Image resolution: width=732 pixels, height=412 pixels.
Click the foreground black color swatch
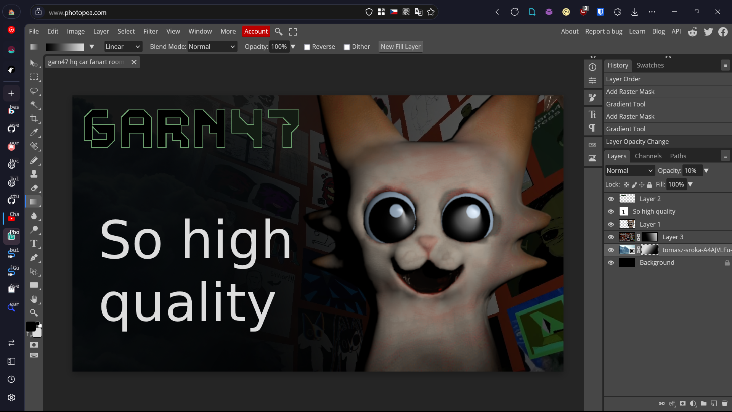pyautogui.click(x=30, y=327)
